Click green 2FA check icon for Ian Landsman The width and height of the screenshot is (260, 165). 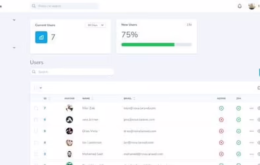click(x=239, y=143)
